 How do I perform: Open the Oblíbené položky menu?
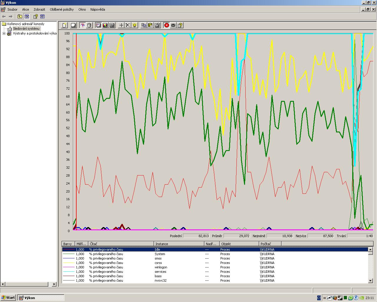(62, 9)
